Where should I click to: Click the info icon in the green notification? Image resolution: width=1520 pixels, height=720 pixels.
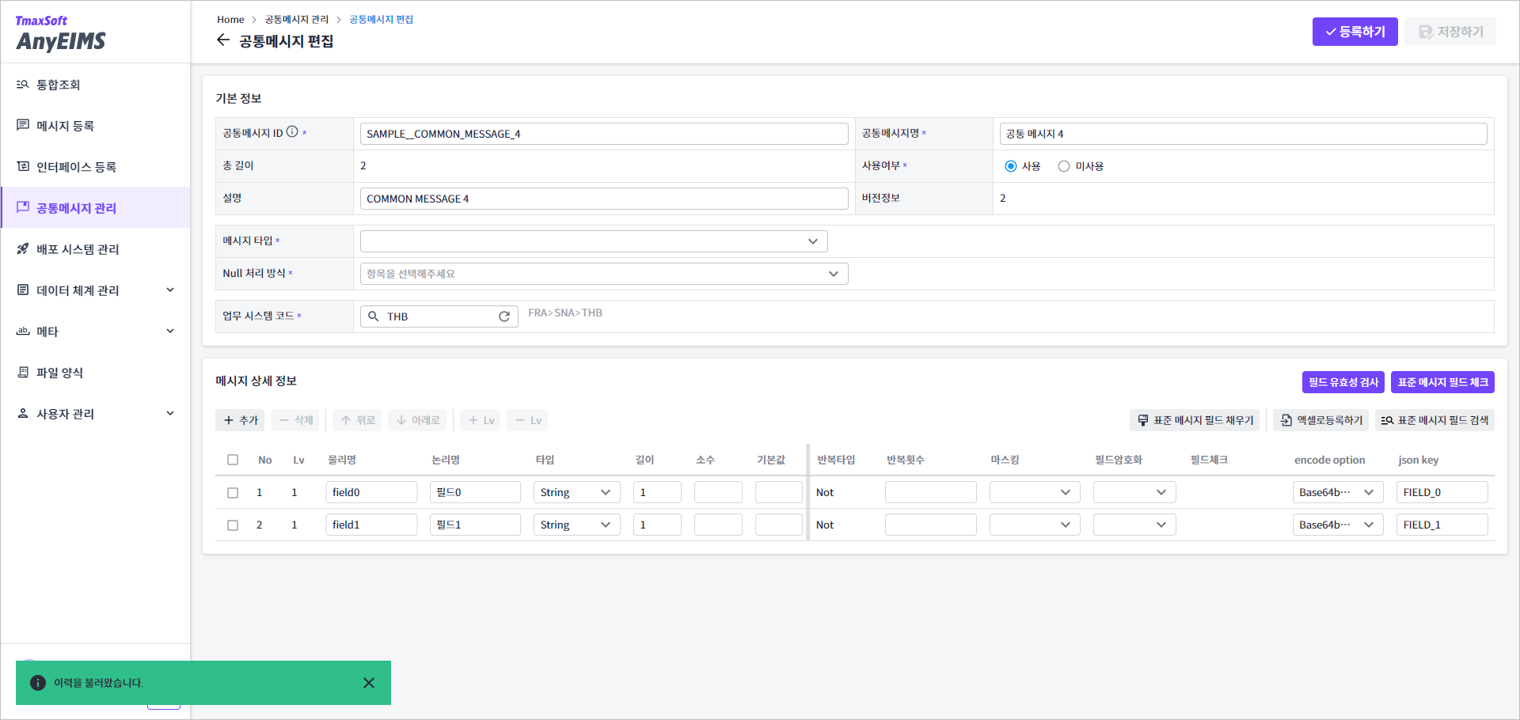coord(38,683)
